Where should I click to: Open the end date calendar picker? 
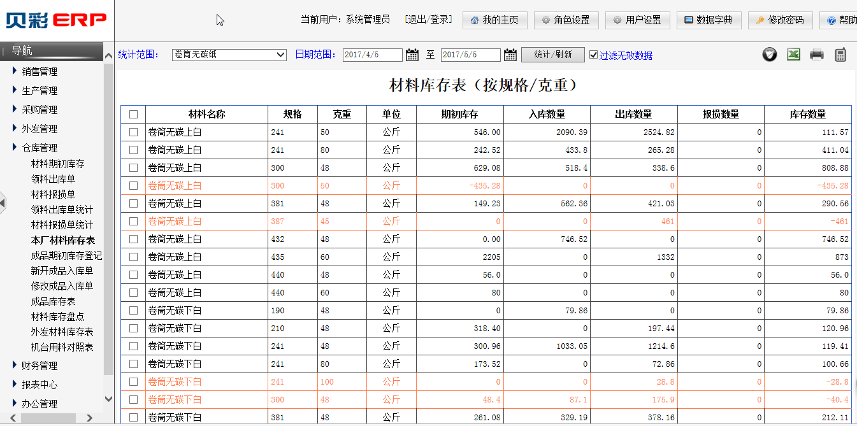(x=510, y=55)
